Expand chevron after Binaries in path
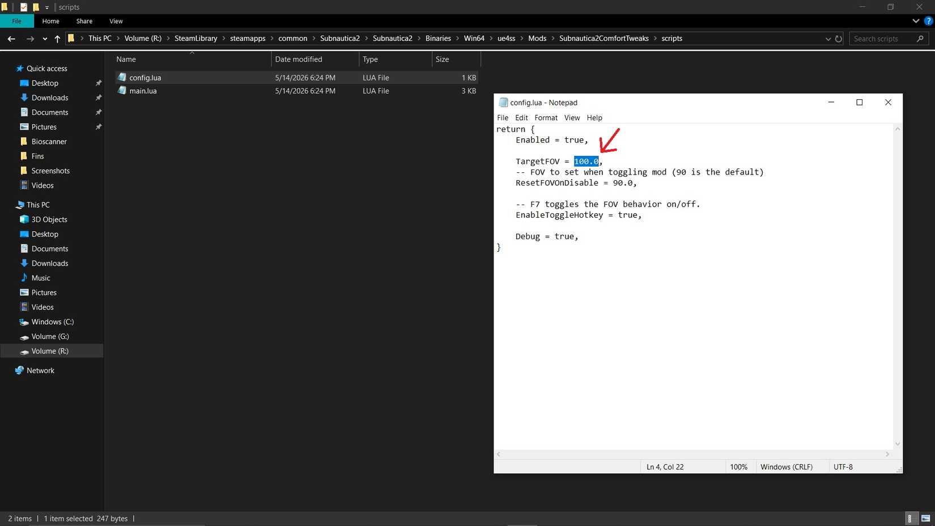Image resolution: width=935 pixels, height=526 pixels. [x=457, y=39]
